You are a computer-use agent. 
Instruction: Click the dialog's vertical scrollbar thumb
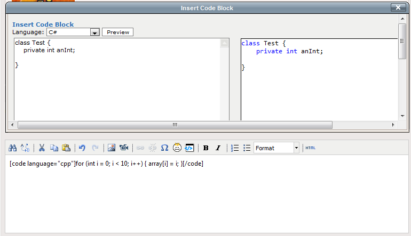coord(402,42)
